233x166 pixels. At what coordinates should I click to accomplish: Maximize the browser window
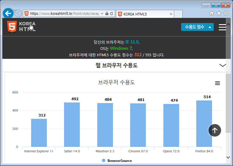216,5
